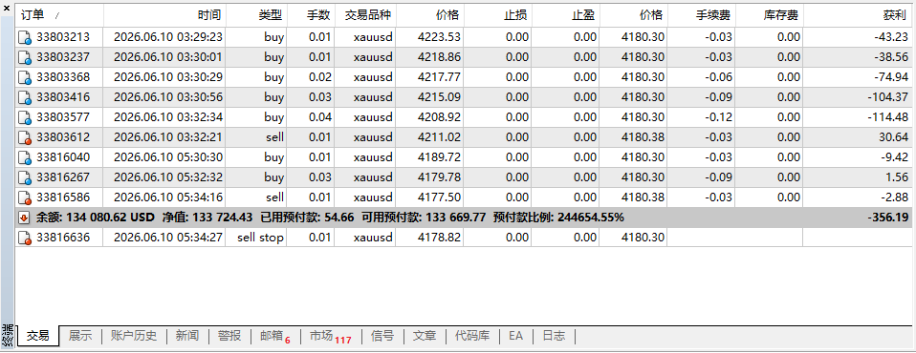
Task: Click the open price 4189.72
Action: pos(439,157)
